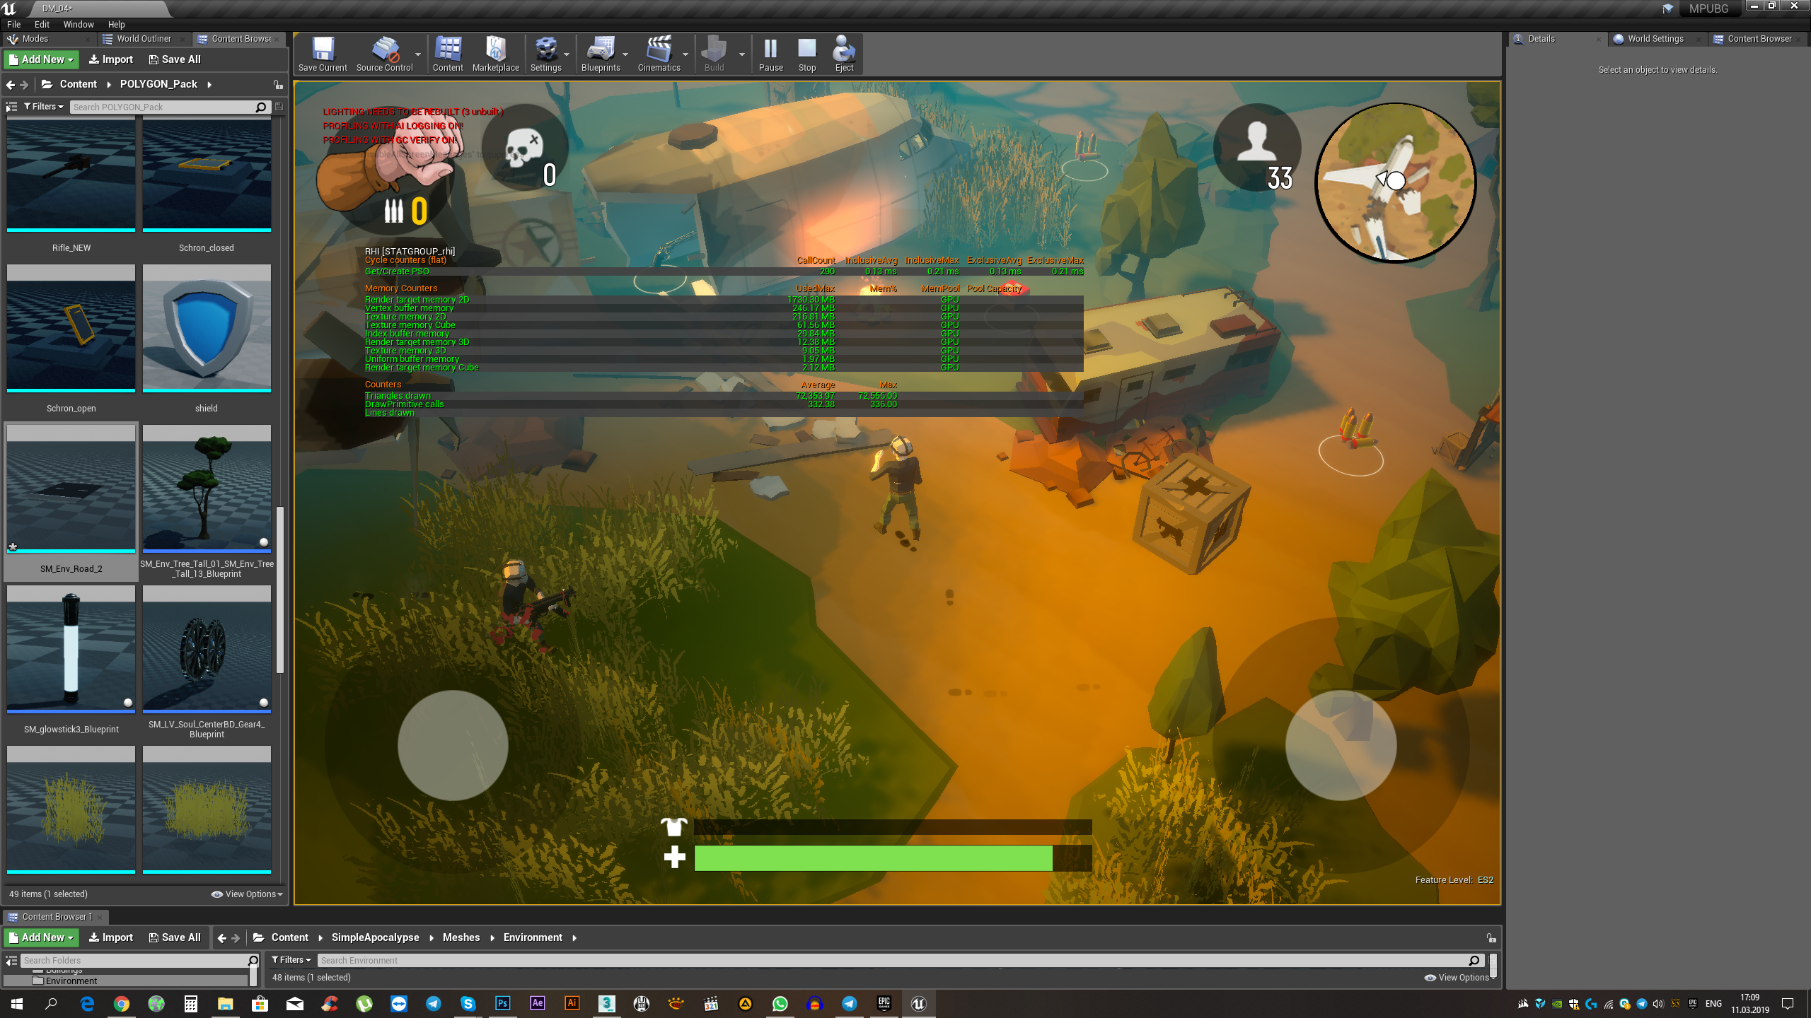Stop the play session
Screen dimensions: 1811x1018
807,54
